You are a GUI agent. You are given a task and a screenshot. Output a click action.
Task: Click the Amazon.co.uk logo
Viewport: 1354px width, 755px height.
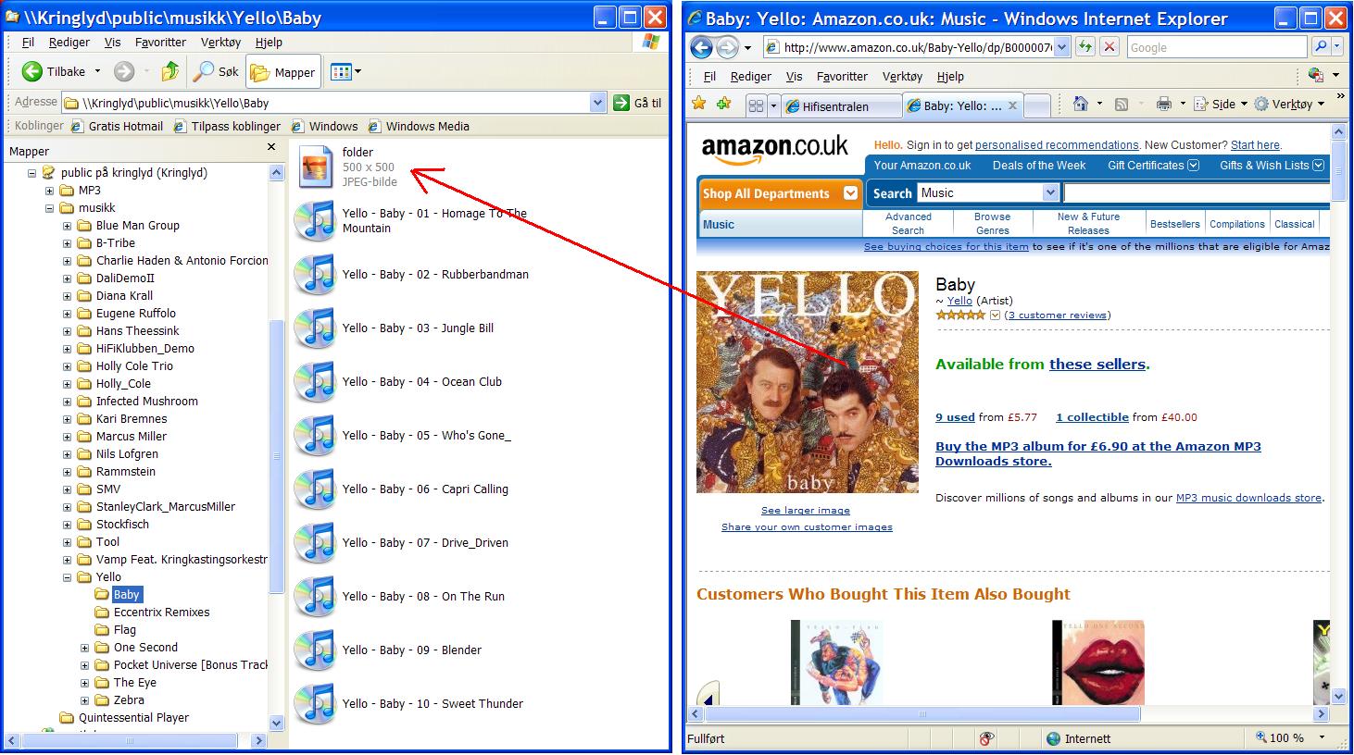pos(774,150)
